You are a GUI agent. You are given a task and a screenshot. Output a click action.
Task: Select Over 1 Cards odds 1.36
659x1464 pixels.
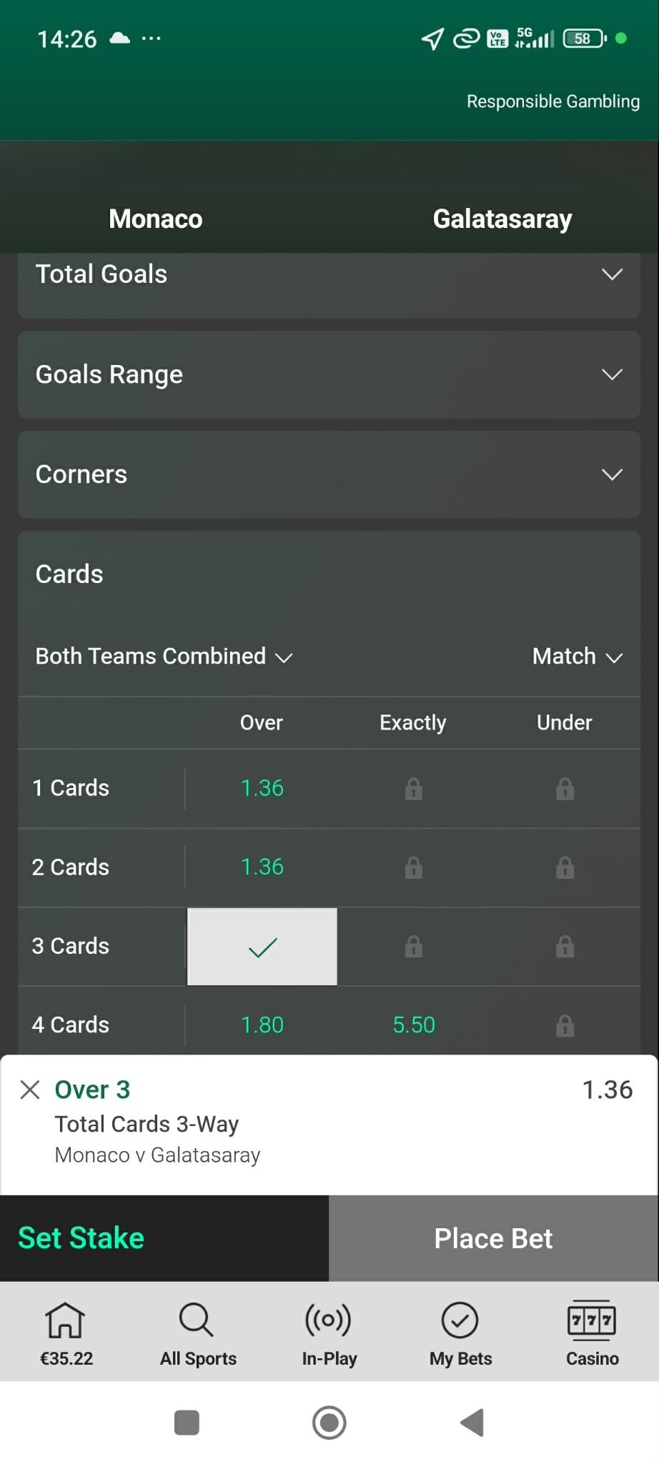pos(262,788)
